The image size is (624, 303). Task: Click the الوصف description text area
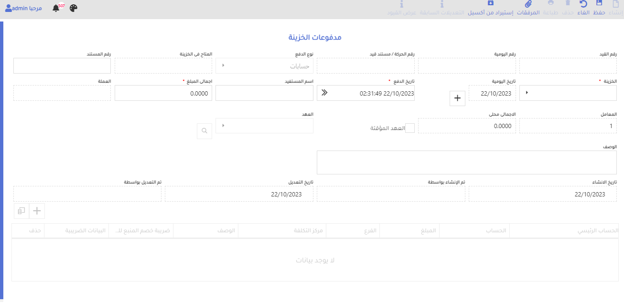click(x=466, y=162)
